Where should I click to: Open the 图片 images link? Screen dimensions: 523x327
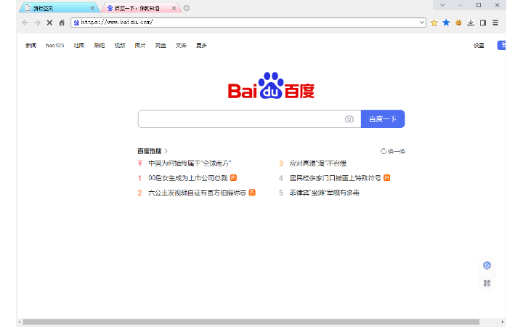[x=140, y=45]
